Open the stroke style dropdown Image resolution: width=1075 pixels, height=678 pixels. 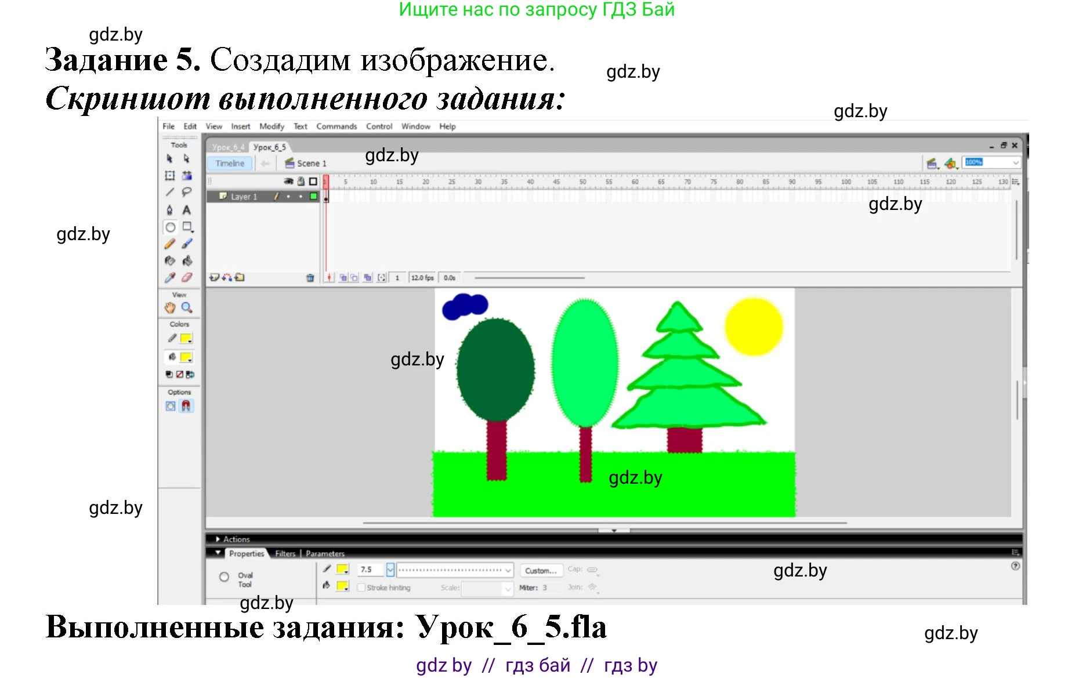(x=508, y=570)
